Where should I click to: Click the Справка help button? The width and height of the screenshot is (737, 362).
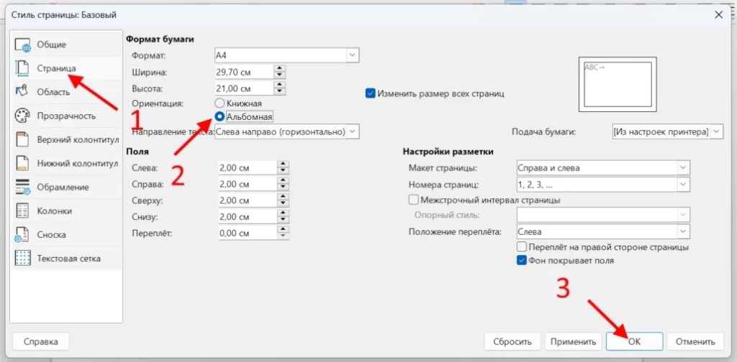(41, 341)
